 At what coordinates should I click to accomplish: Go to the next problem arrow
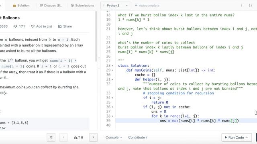tap(94, 137)
